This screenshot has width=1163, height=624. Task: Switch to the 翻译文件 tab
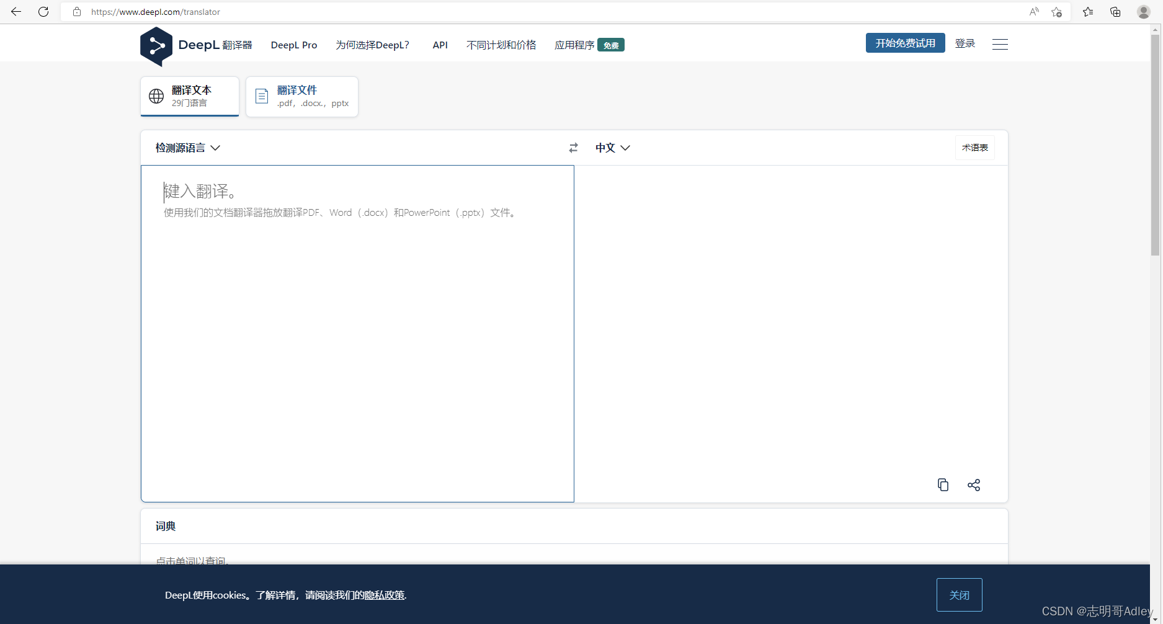(x=302, y=96)
